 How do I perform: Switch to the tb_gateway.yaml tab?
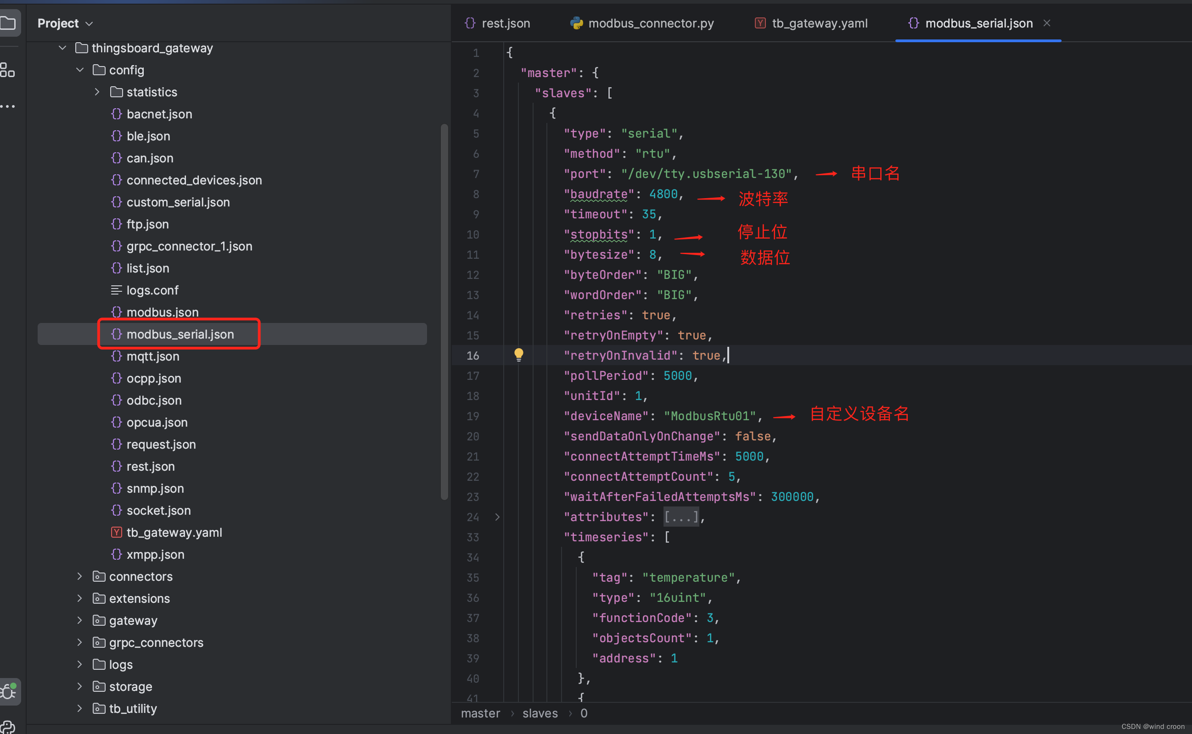(x=811, y=23)
